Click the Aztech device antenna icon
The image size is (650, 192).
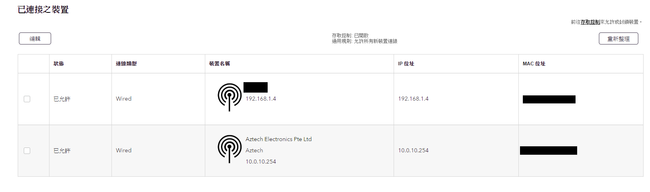[229, 149]
